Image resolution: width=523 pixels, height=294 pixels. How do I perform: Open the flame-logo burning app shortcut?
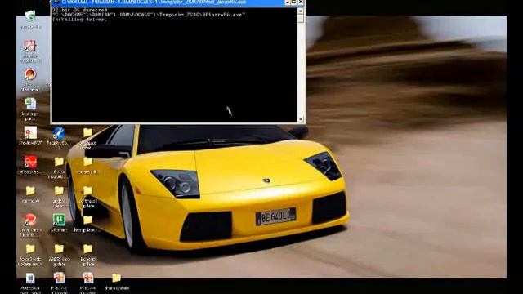coord(30,74)
